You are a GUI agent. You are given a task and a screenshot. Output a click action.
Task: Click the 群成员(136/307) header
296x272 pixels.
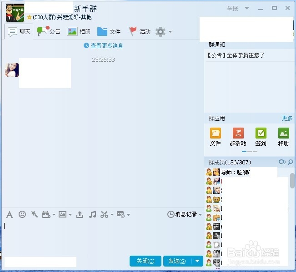(x=230, y=162)
